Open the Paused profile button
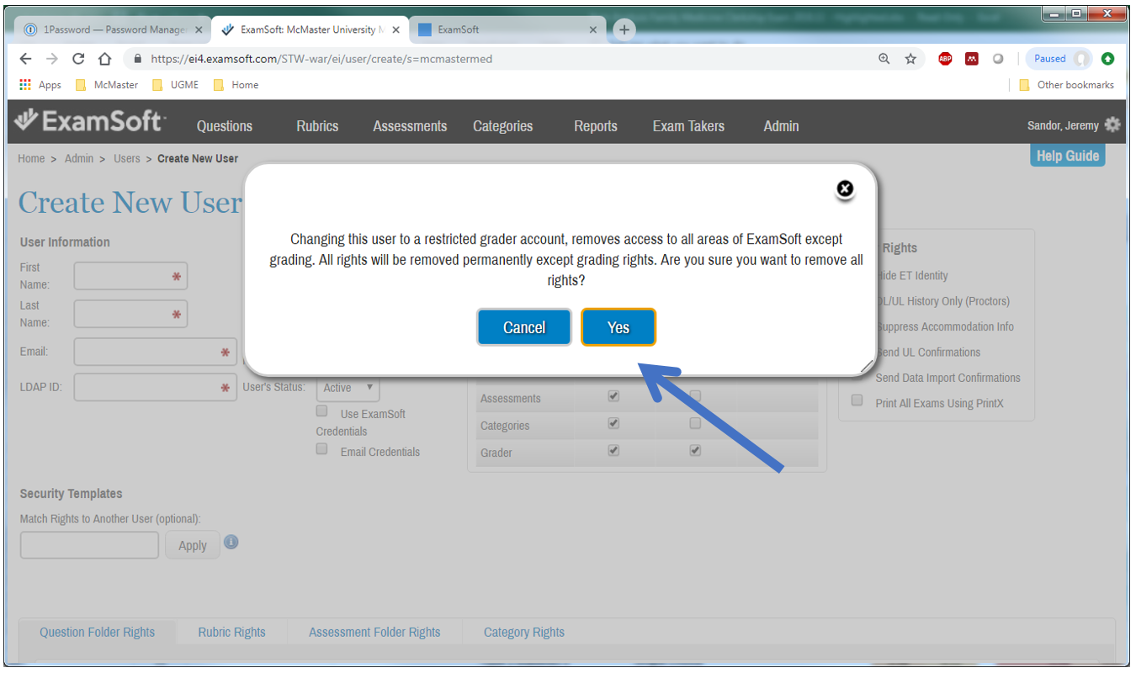1136x673 pixels. coord(1059,59)
